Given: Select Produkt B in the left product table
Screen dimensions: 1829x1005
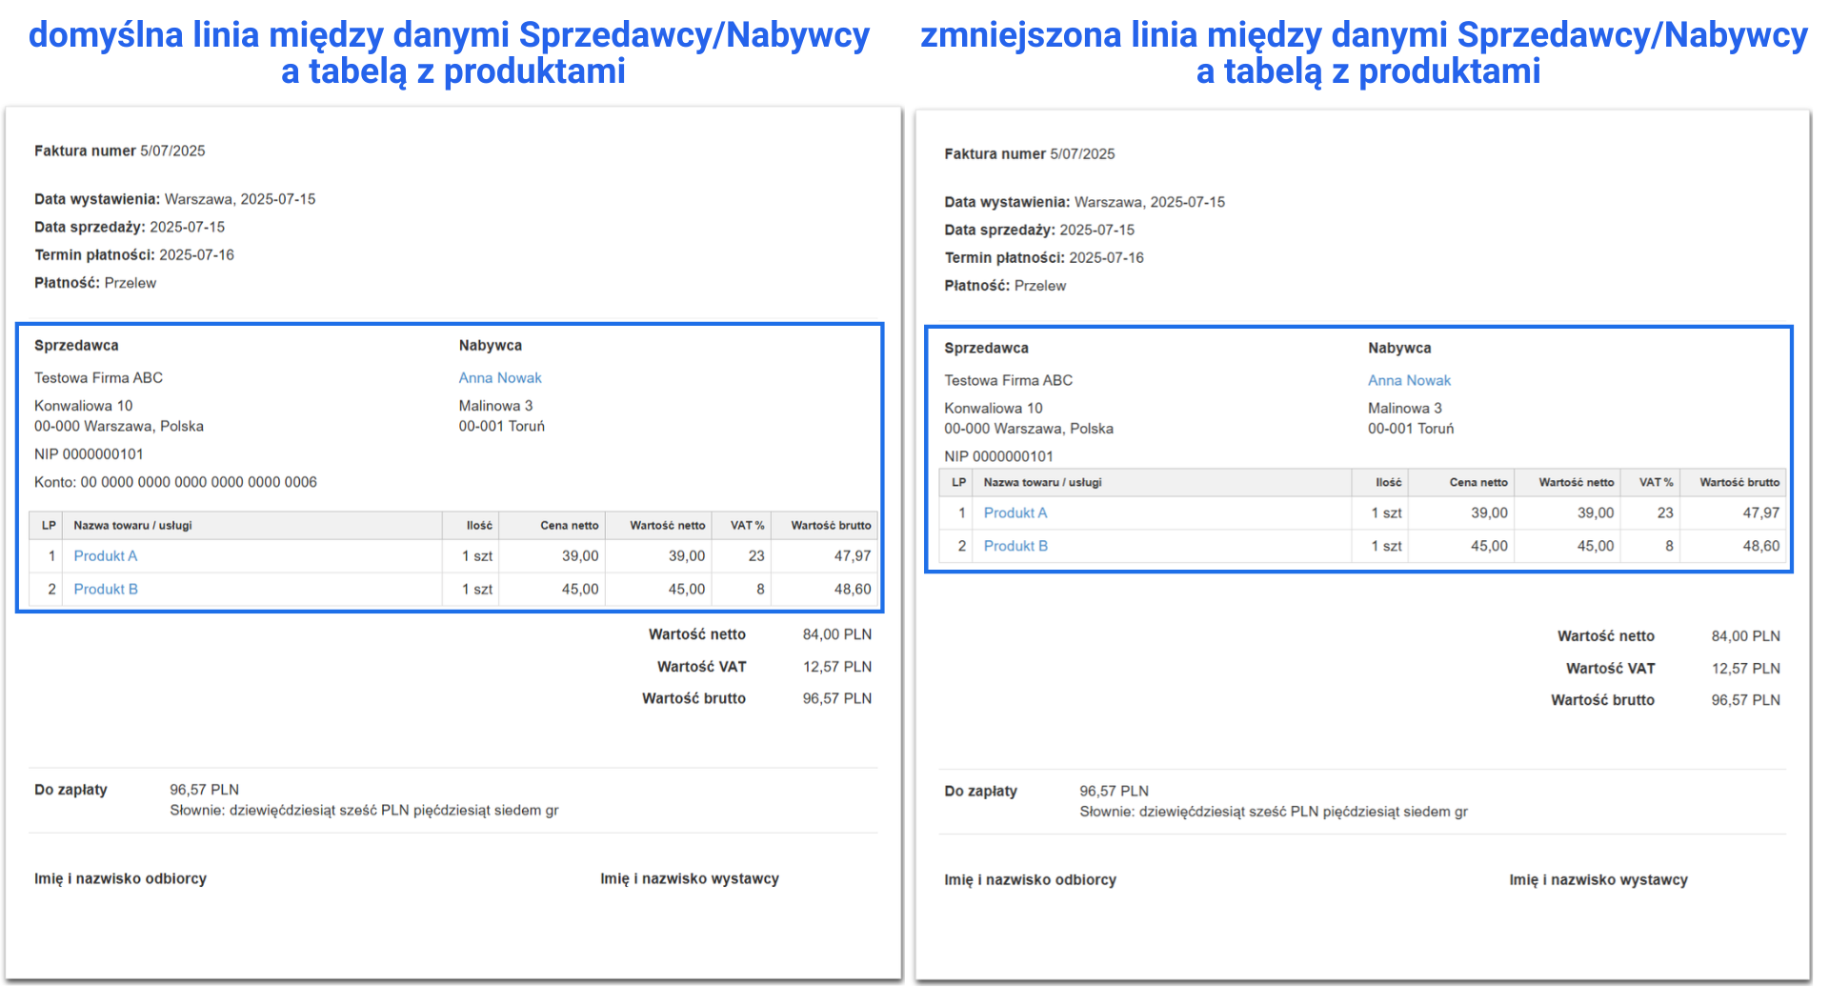Looking at the screenshot, I should [106, 589].
